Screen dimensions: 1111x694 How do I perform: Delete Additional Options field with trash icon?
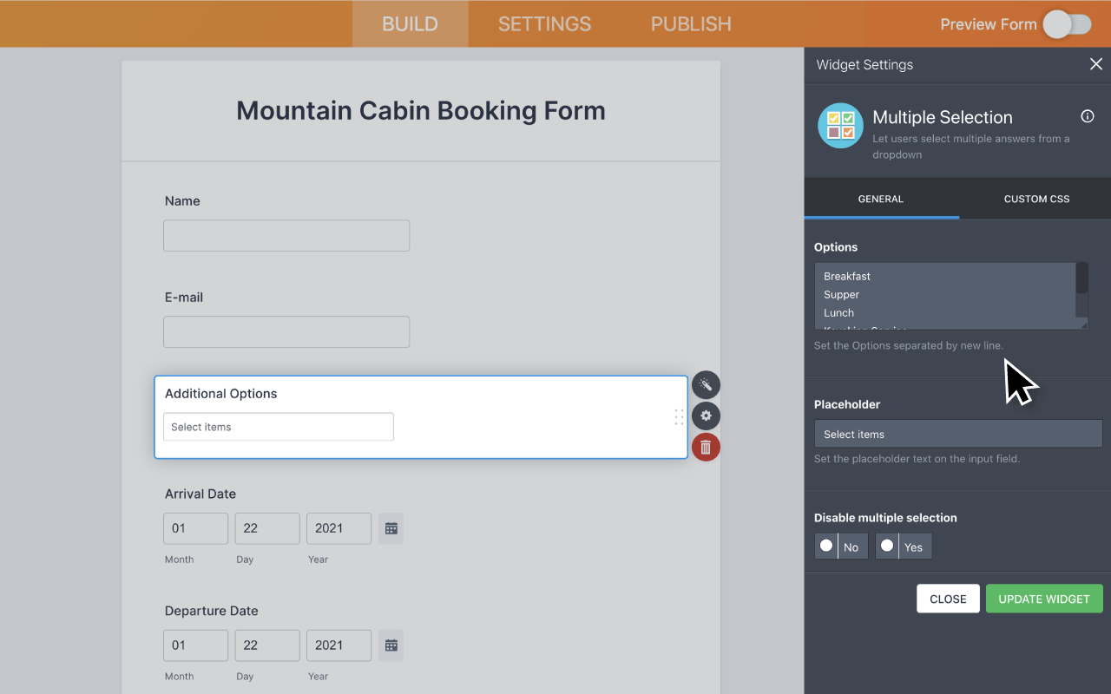click(706, 447)
